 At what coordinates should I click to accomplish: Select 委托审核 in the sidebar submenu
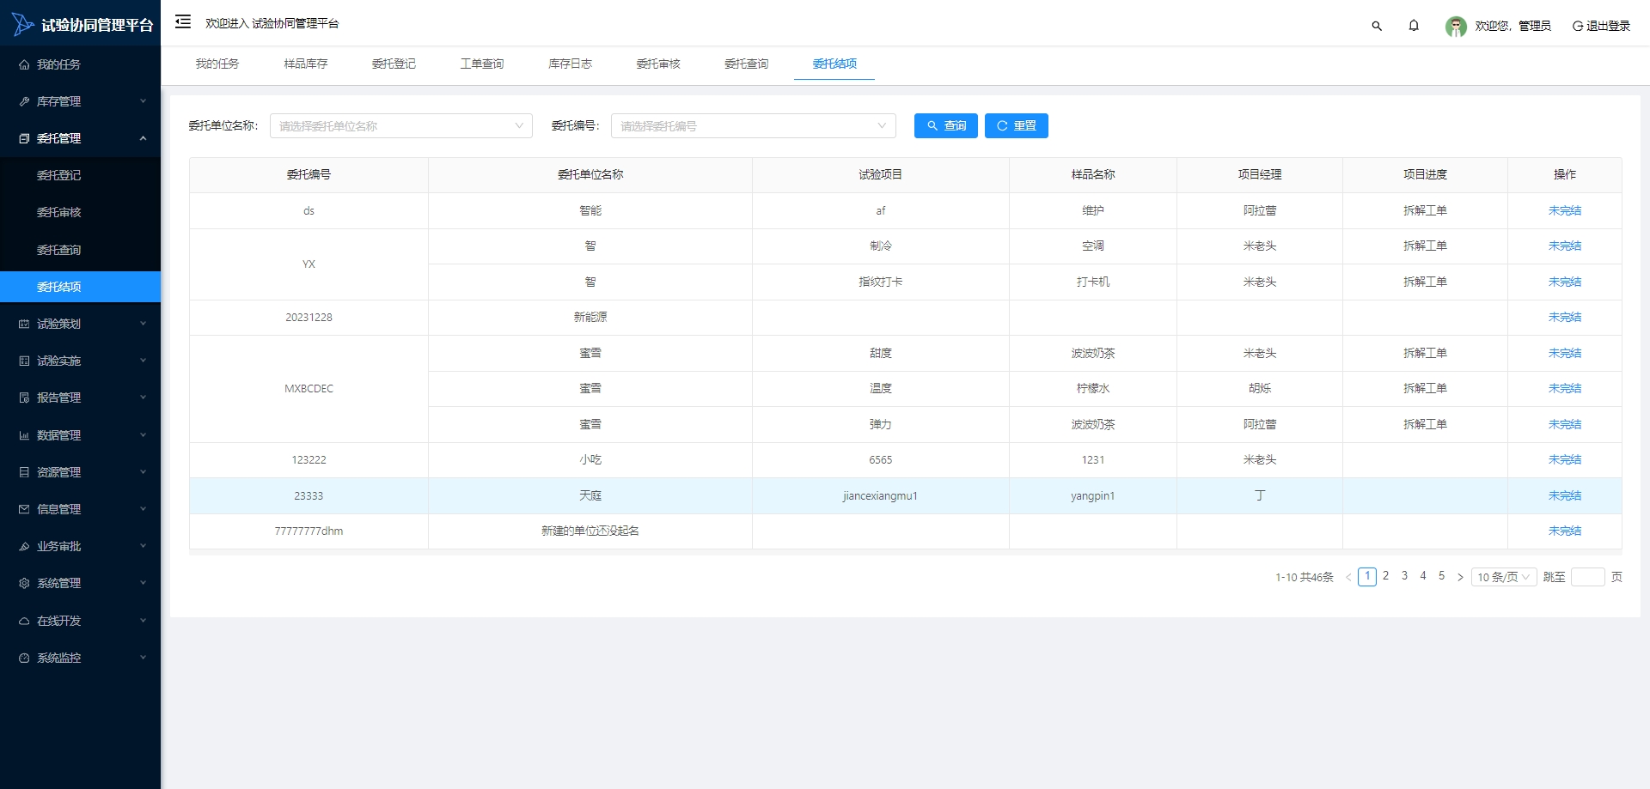(x=59, y=213)
